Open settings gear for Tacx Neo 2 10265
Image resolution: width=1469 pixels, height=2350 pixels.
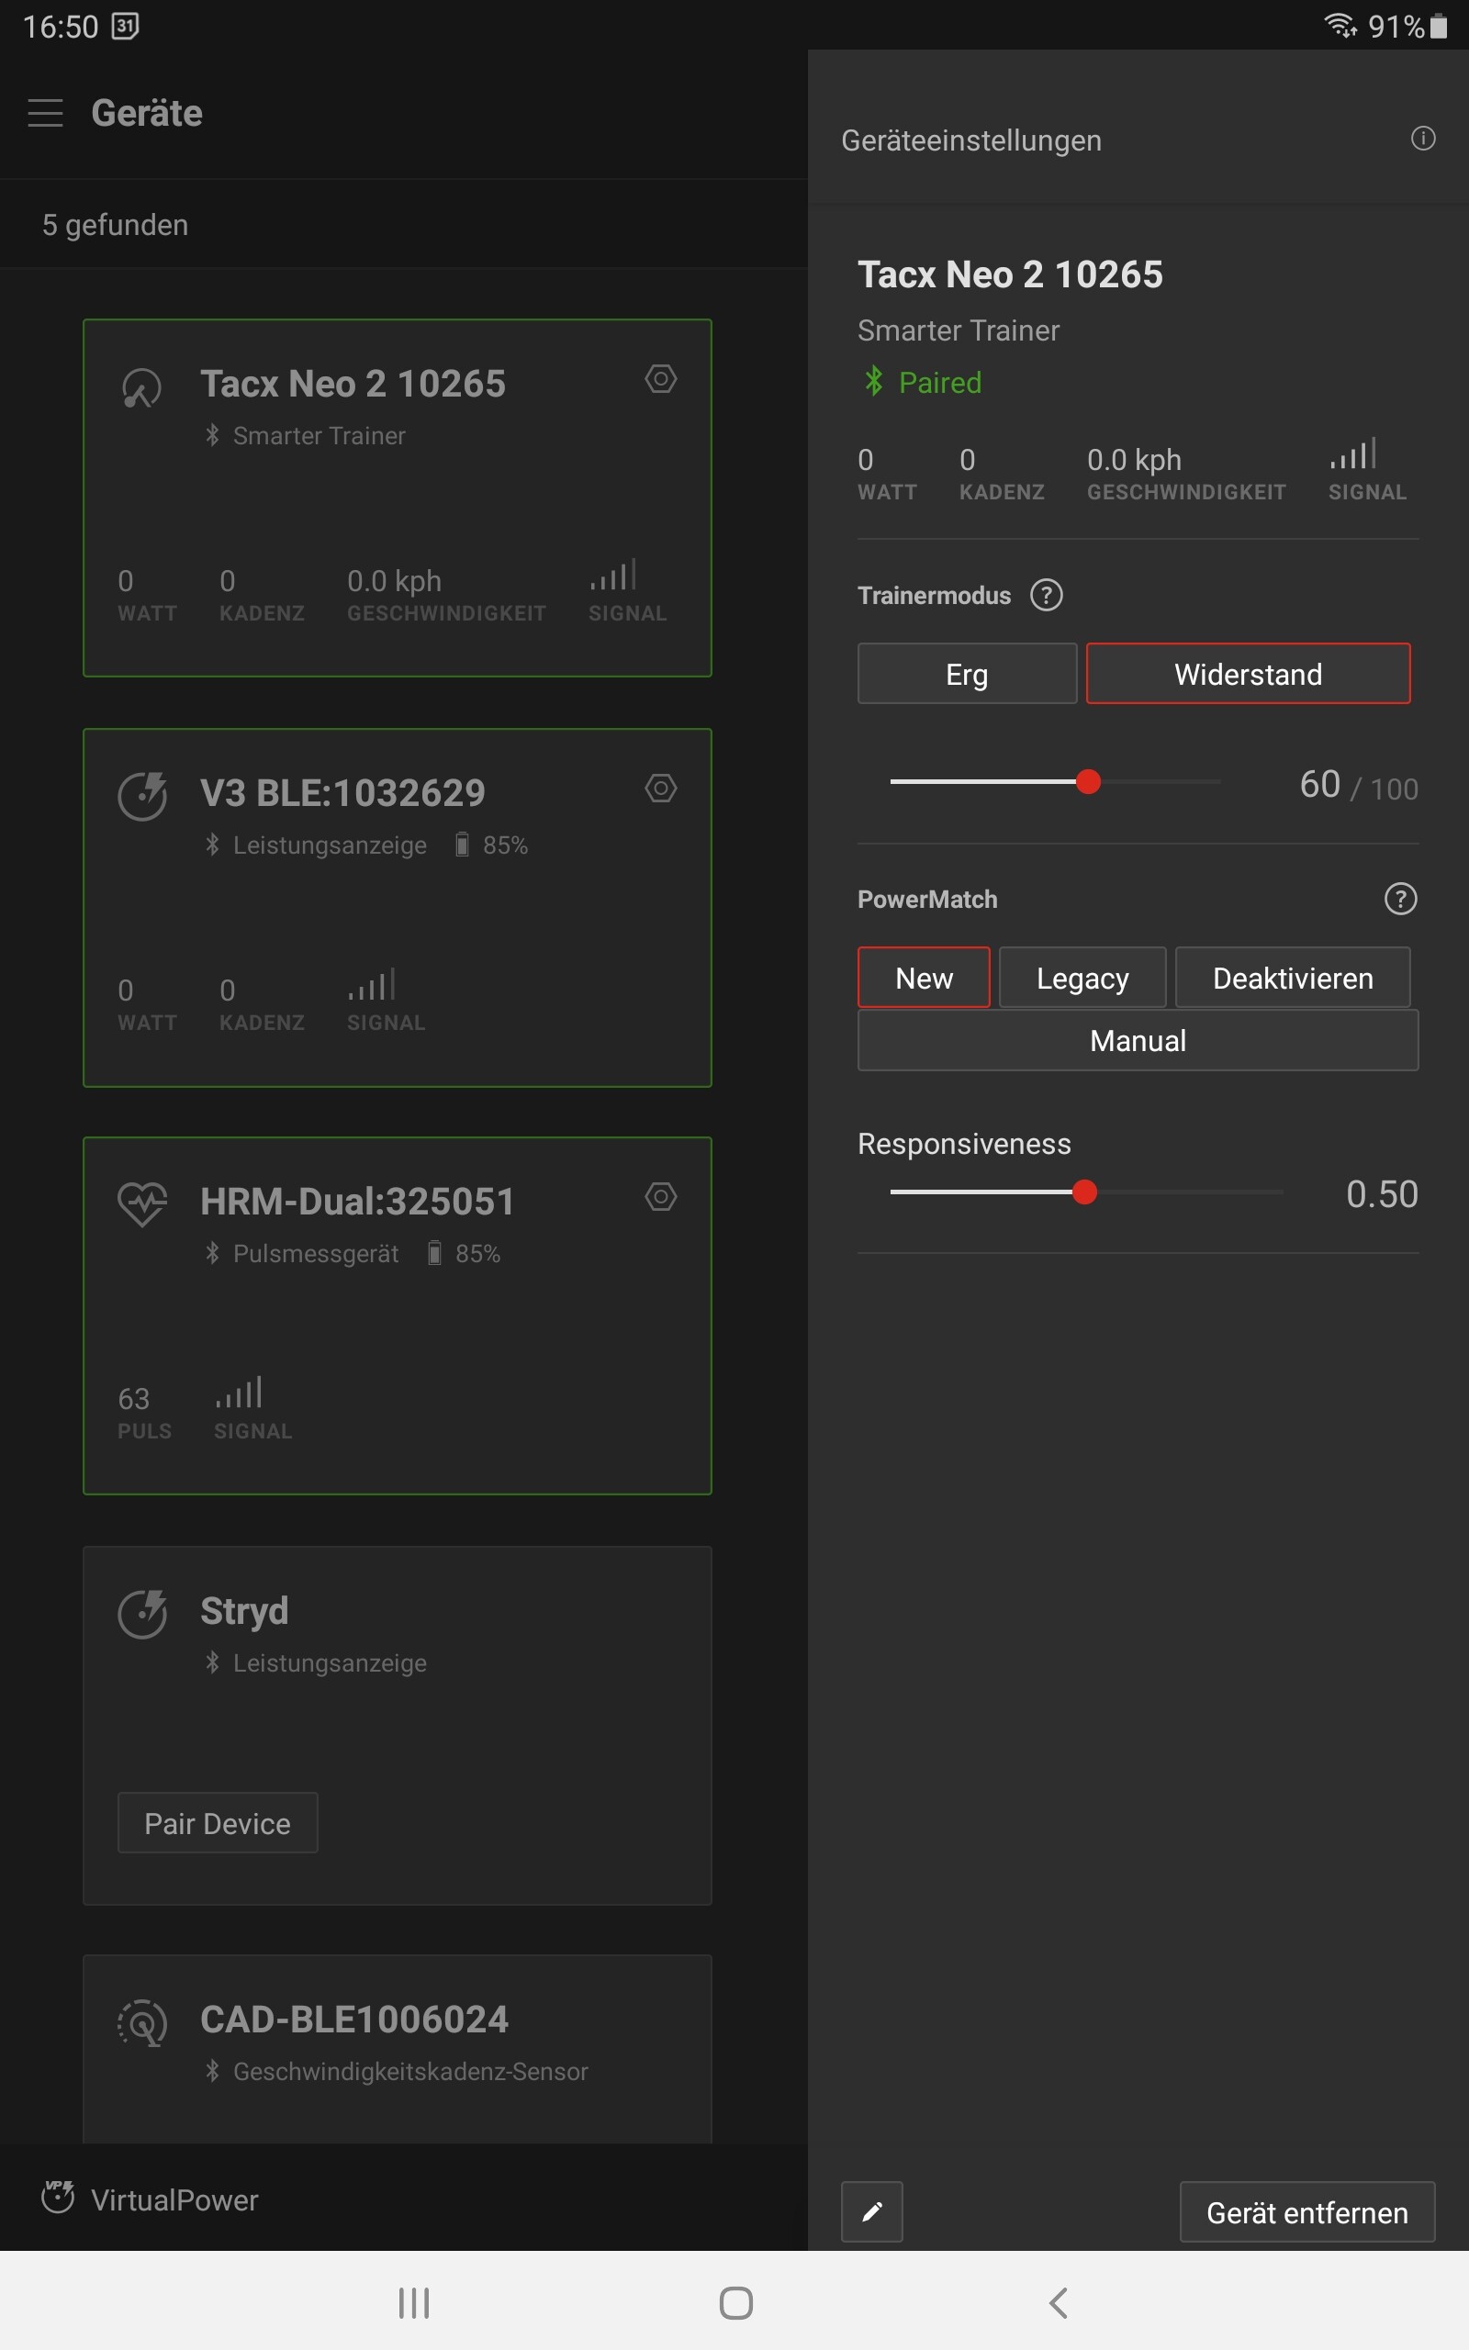click(x=661, y=379)
